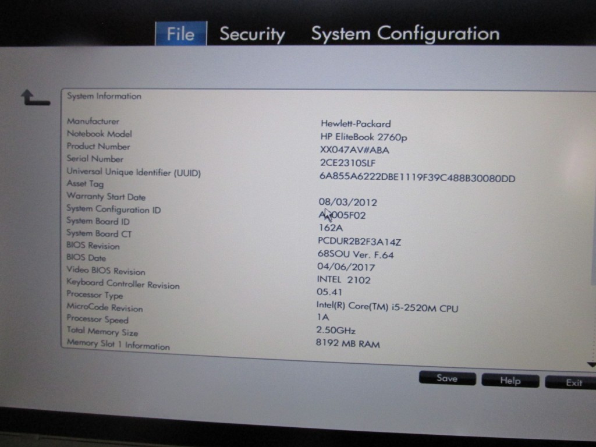The height and width of the screenshot is (447, 596).
Task: Click the Processor Speed label
Action: pos(98,320)
